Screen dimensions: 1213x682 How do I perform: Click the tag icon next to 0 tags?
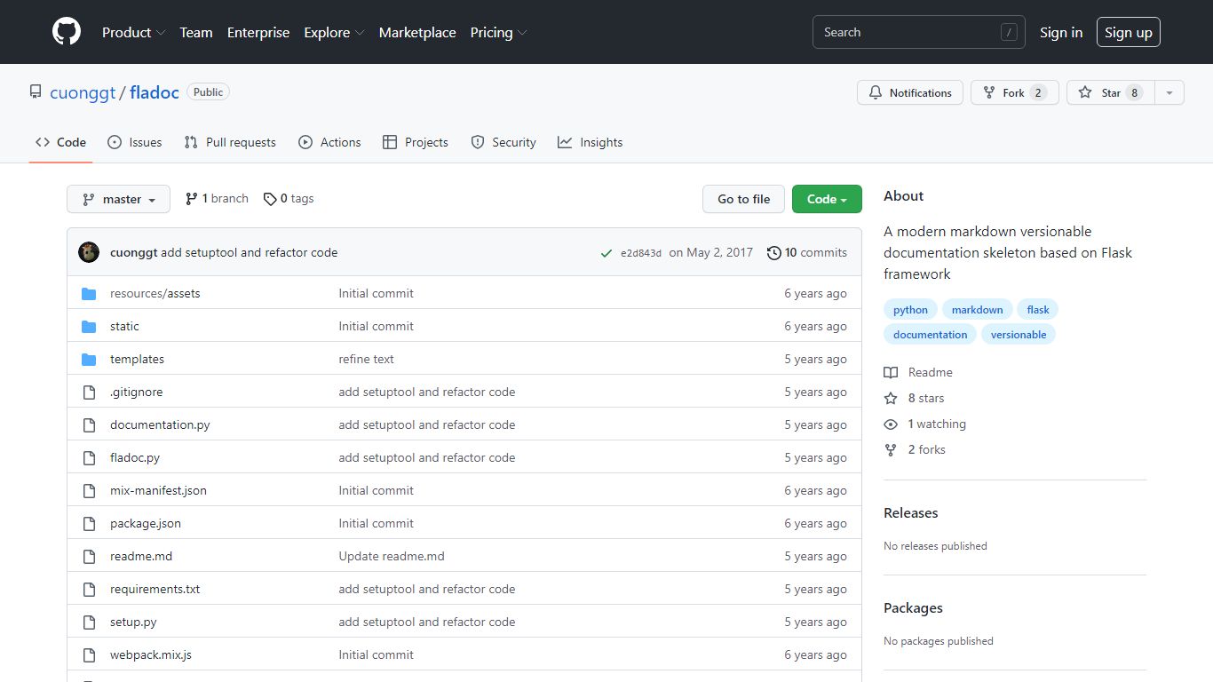tap(270, 199)
